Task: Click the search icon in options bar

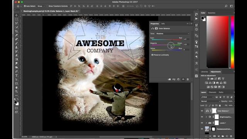Action: (x=226, y=6)
